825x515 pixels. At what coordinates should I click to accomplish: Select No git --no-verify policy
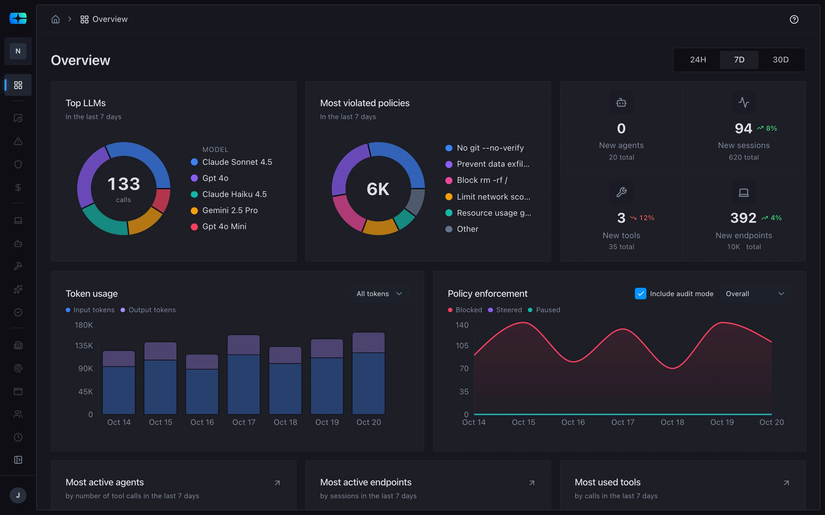(x=485, y=148)
